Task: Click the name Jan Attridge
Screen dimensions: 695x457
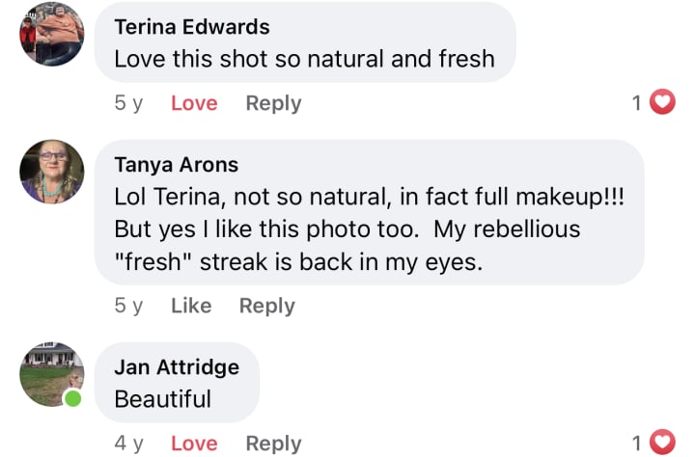Action: click(176, 367)
